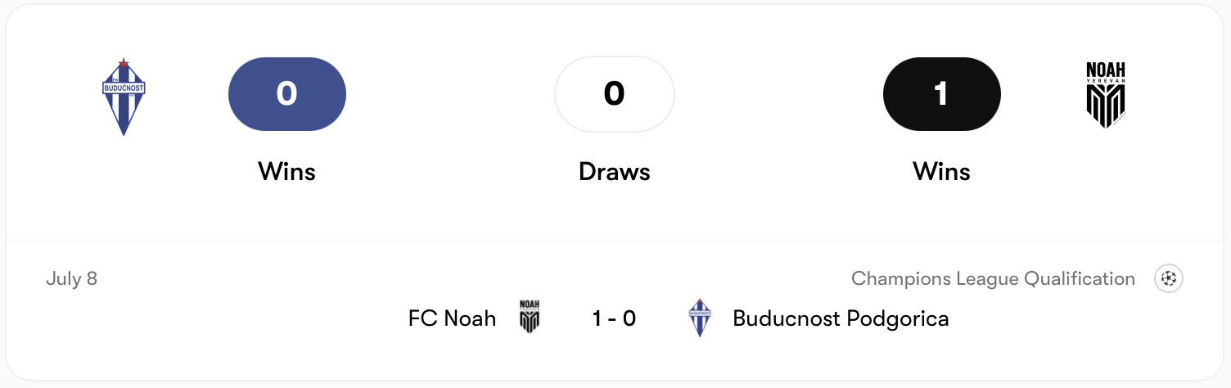Open the Champions League ball icon
Screen dimensions: 1231x388
1169,279
